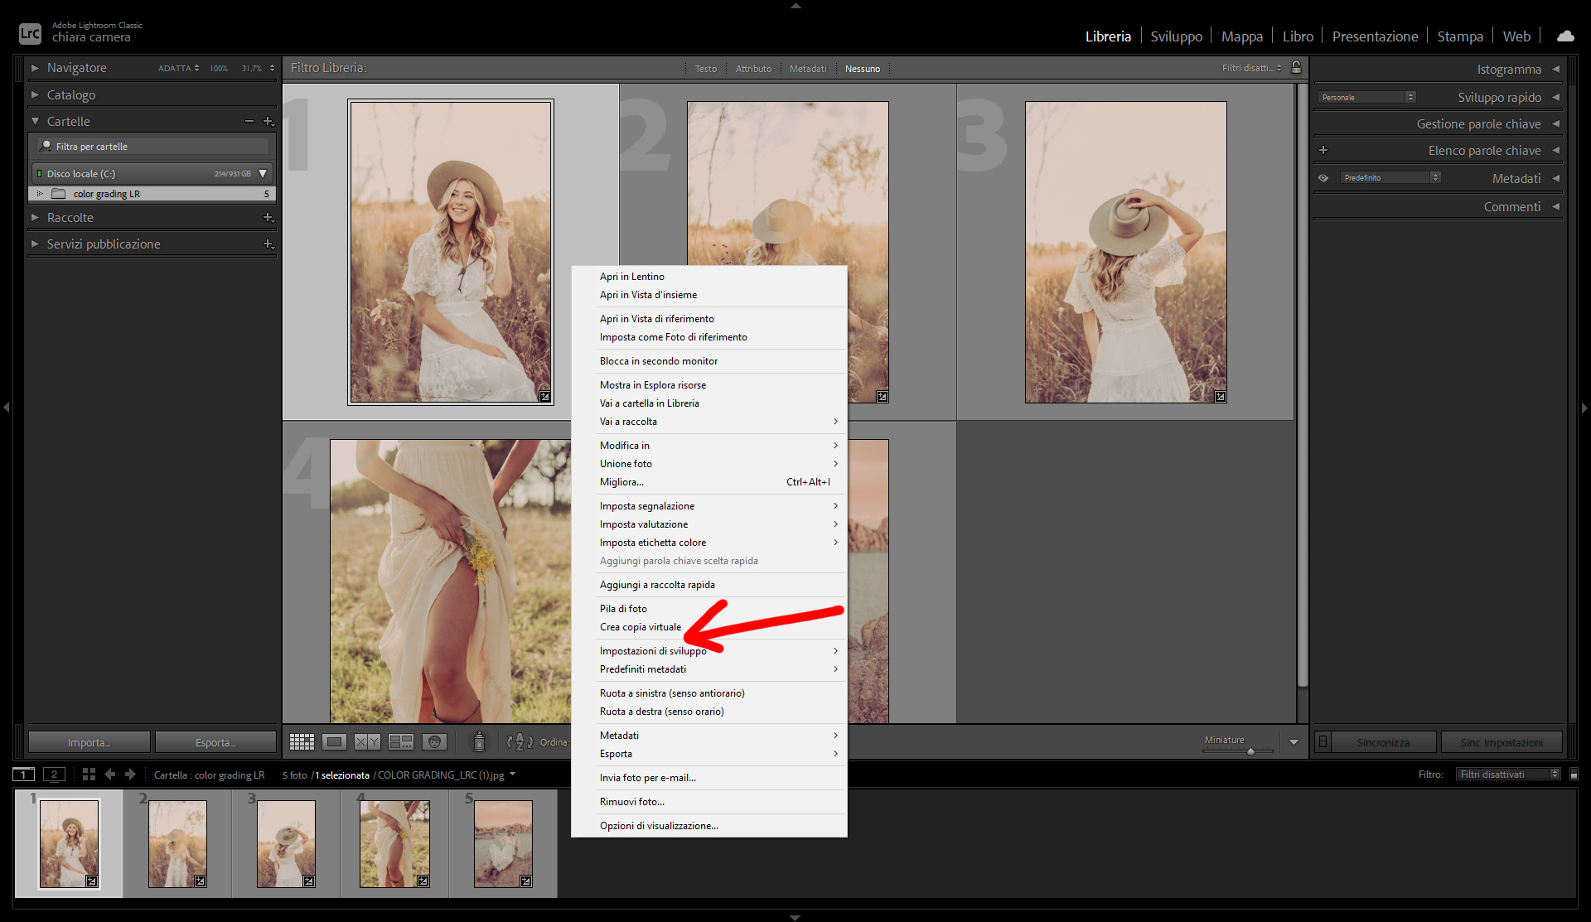Open Compare view (X|Y) icon
The width and height of the screenshot is (1591, 922).
pyautogui.click(x=367, y=742)
